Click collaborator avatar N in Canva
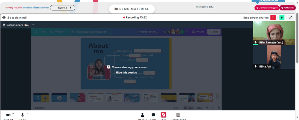 click(x=169, y=32)
